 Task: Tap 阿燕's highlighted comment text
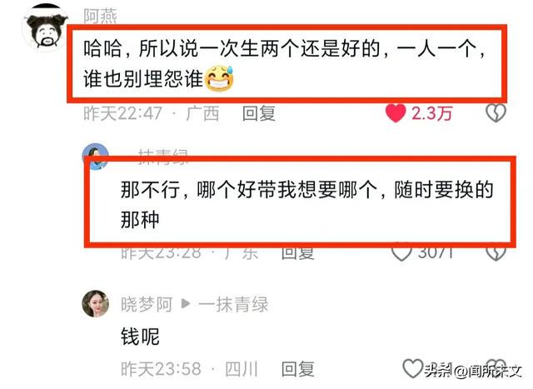coord(284,63)
